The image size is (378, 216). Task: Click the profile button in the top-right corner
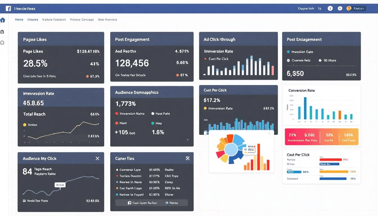pos(355,8)
